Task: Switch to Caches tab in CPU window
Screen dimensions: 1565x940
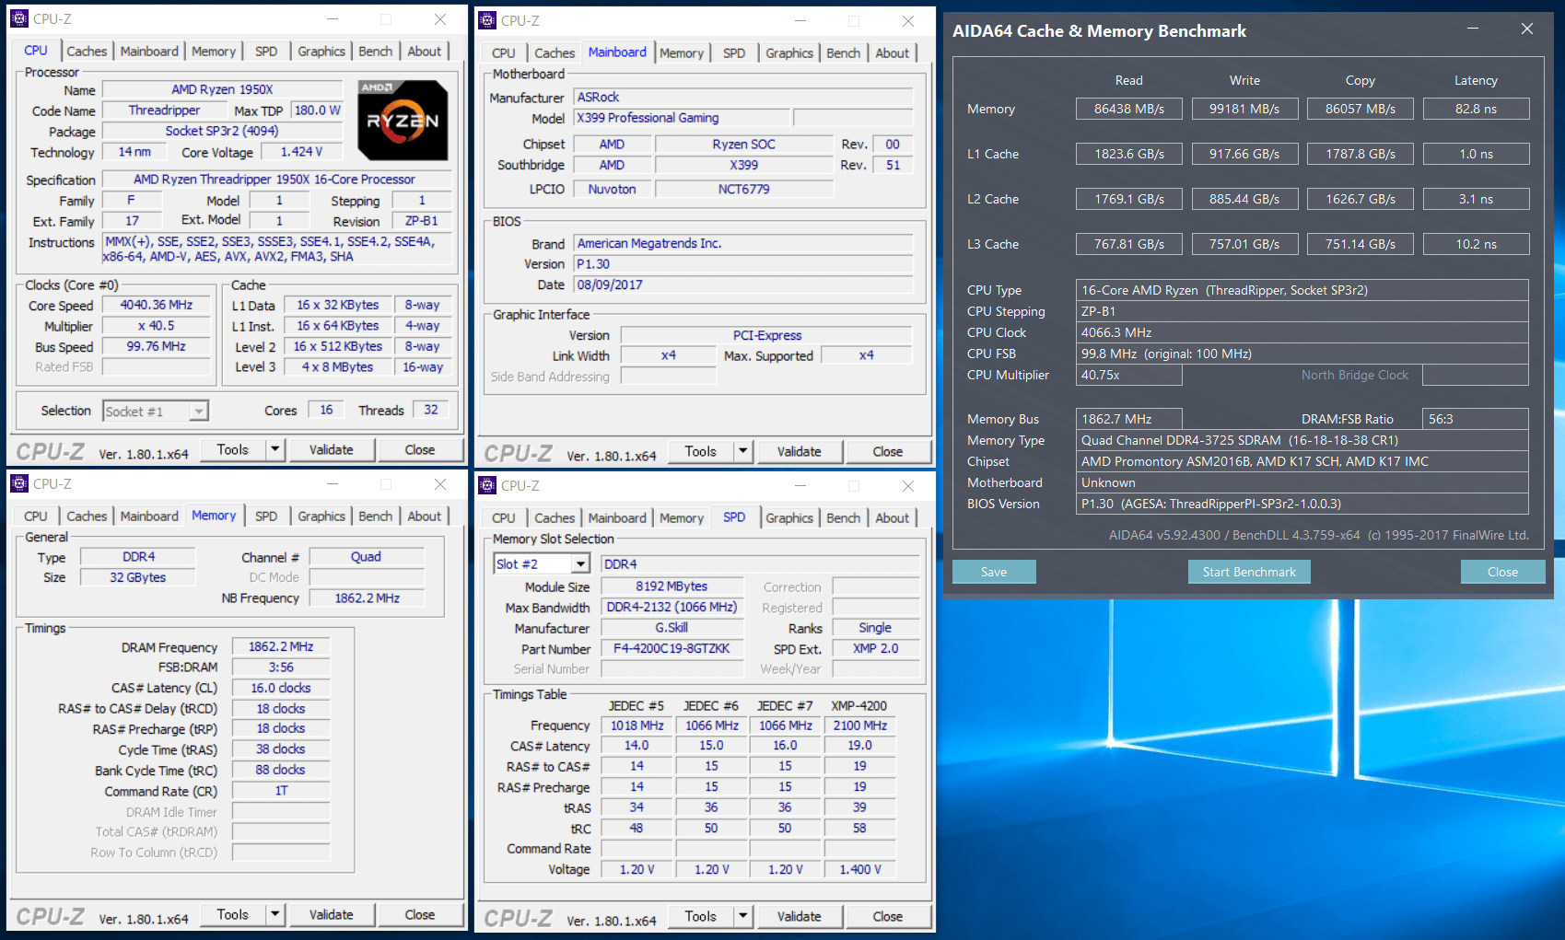Action: (x=87, y=52)
